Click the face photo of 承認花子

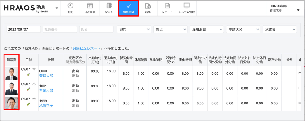tap(11, 103)
